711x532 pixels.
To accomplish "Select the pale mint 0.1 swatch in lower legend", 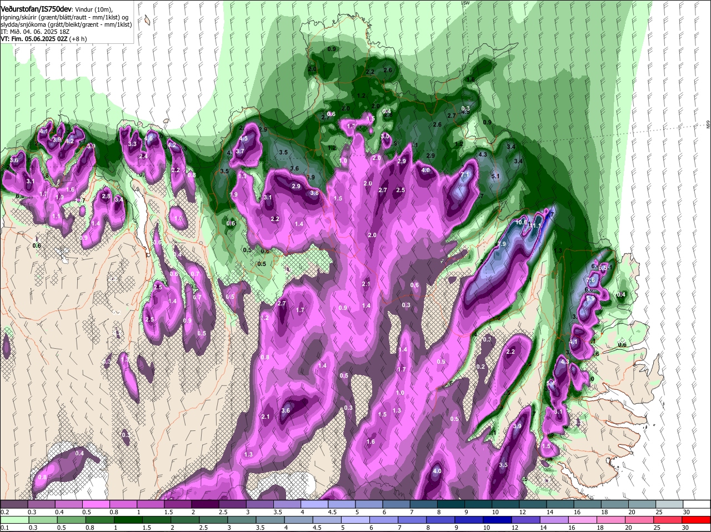I will pos(14,519).
